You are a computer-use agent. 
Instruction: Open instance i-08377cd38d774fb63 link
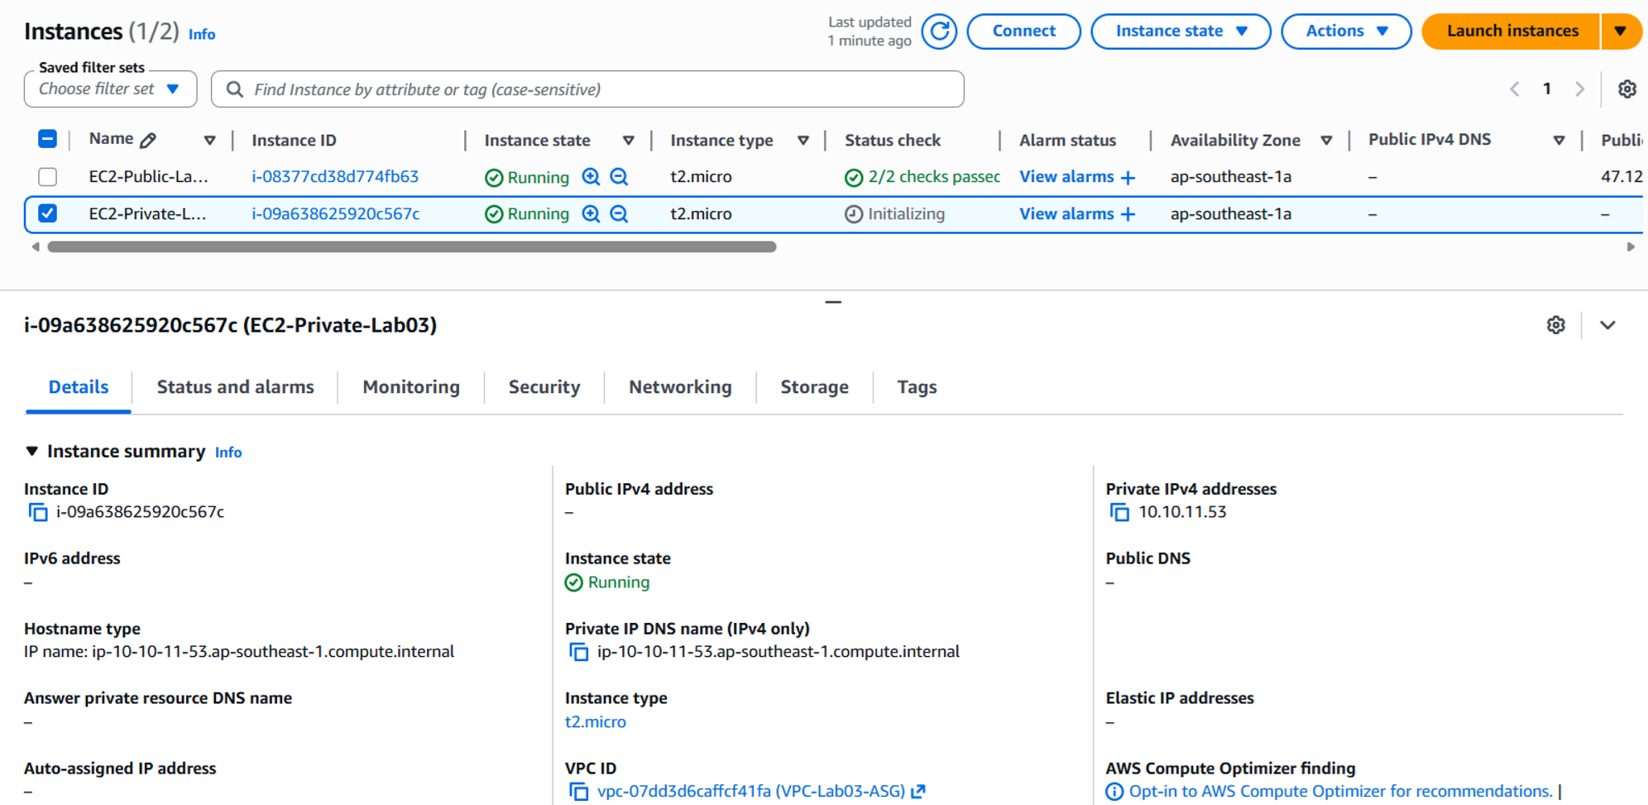coord(335,177)
